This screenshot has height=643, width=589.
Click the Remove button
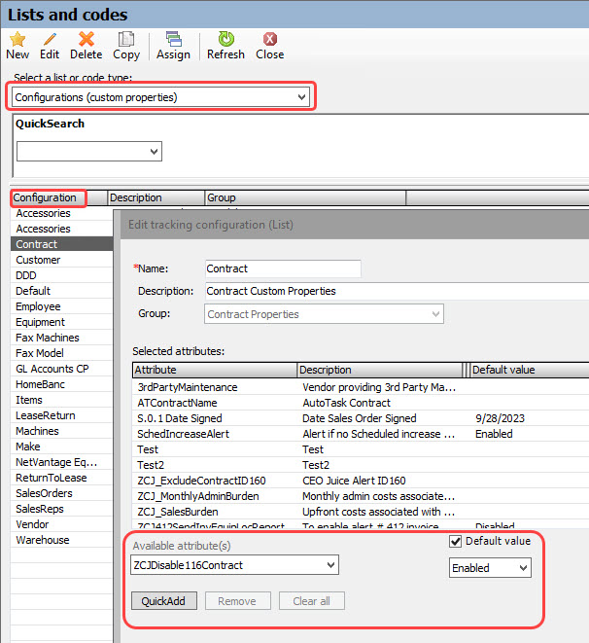tap(237, 601)
